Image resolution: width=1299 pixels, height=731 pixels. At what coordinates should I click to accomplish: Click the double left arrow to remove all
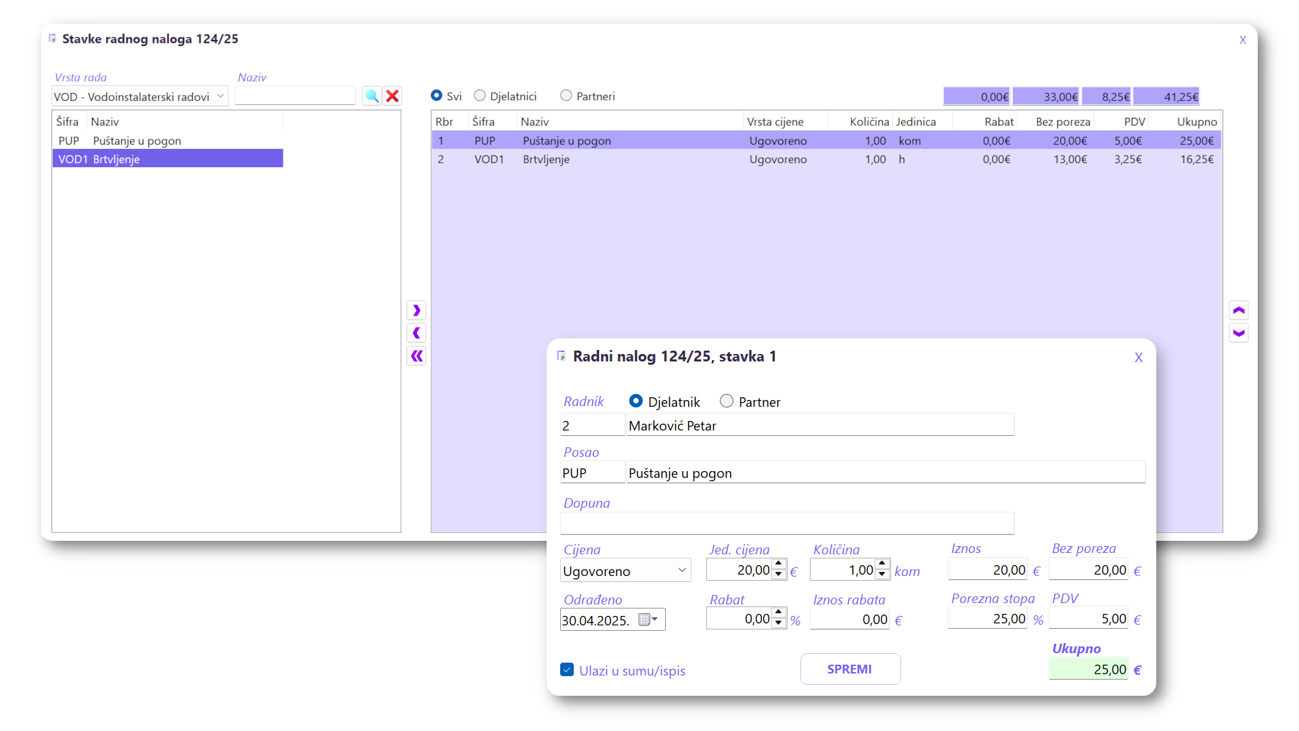417,356
